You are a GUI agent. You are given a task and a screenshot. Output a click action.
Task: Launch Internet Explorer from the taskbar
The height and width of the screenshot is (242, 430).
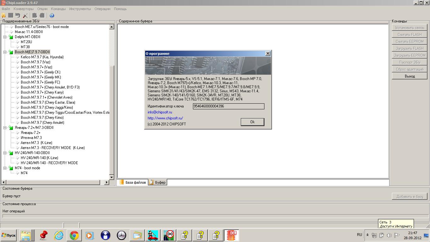tap(59, 235)
